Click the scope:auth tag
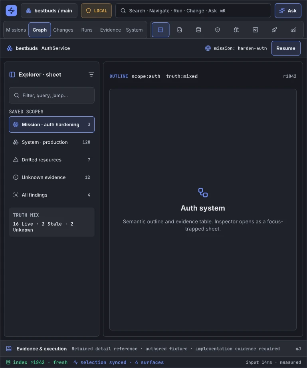 point(146,76)
